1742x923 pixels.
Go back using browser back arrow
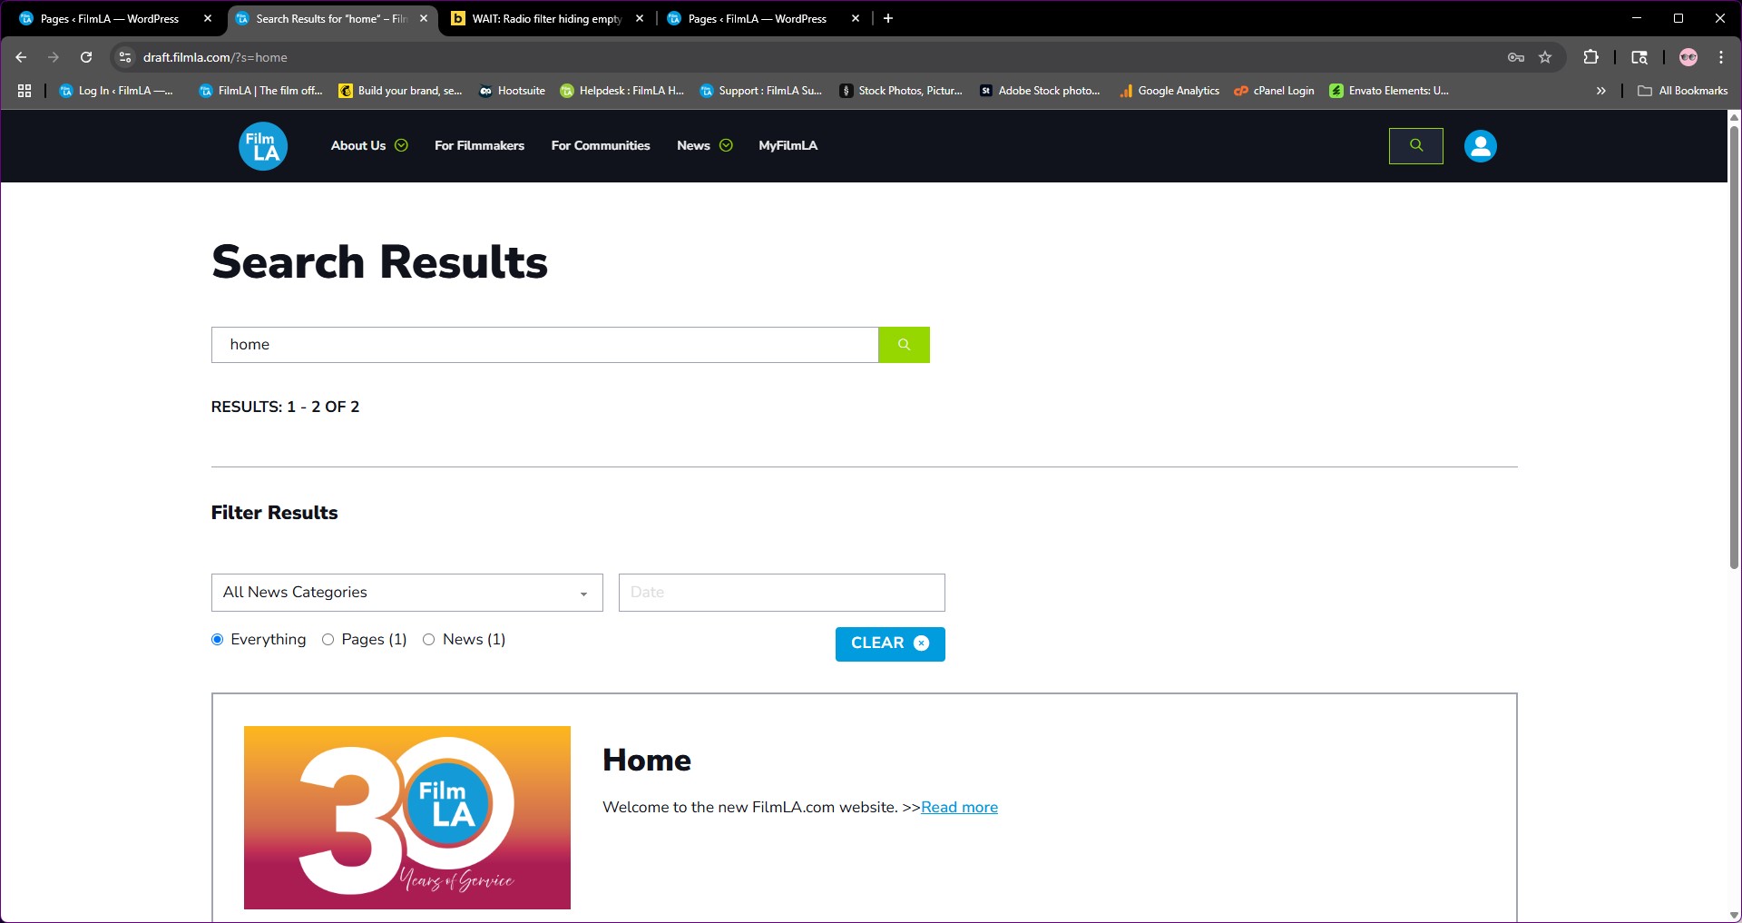pyautogui.click(x=21, y=57)
